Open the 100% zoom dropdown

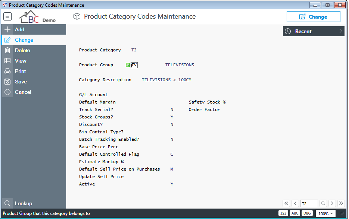(x=325, y=213)
